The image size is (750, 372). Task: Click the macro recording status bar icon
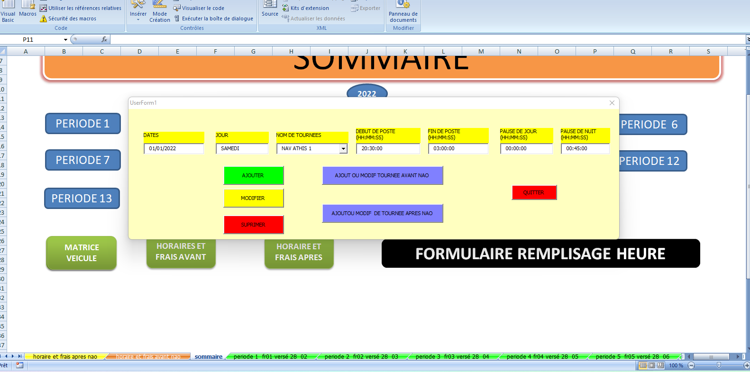(x=19, y=365)
